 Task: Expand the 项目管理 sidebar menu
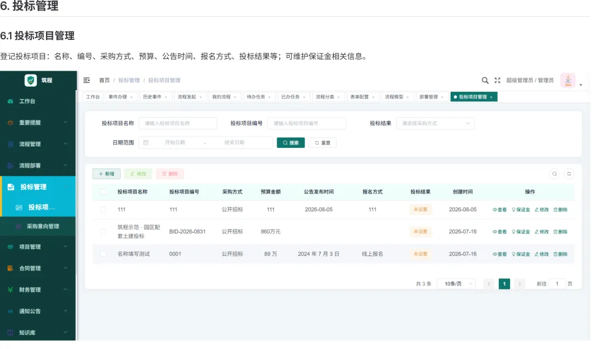pos(38,247)
